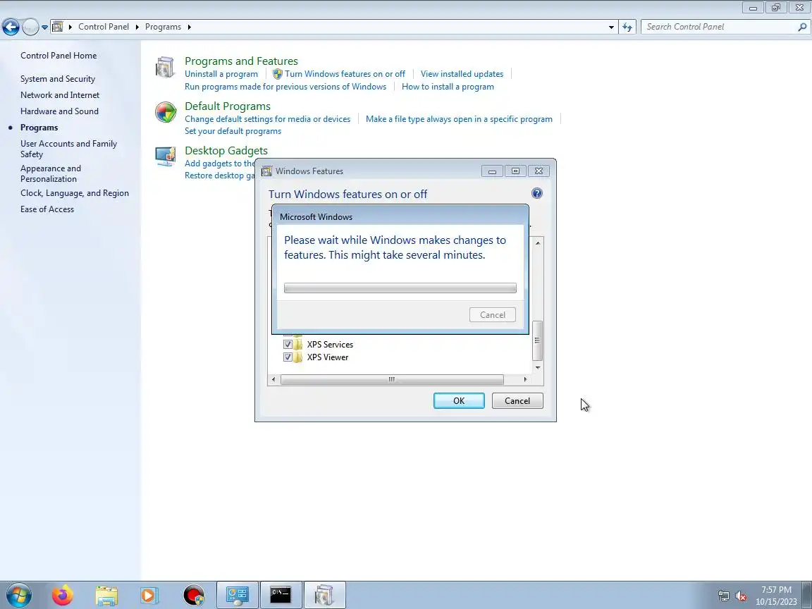Select the XPS Services list row text
This screenshot has height=609, width=812.
coord(330,345)
